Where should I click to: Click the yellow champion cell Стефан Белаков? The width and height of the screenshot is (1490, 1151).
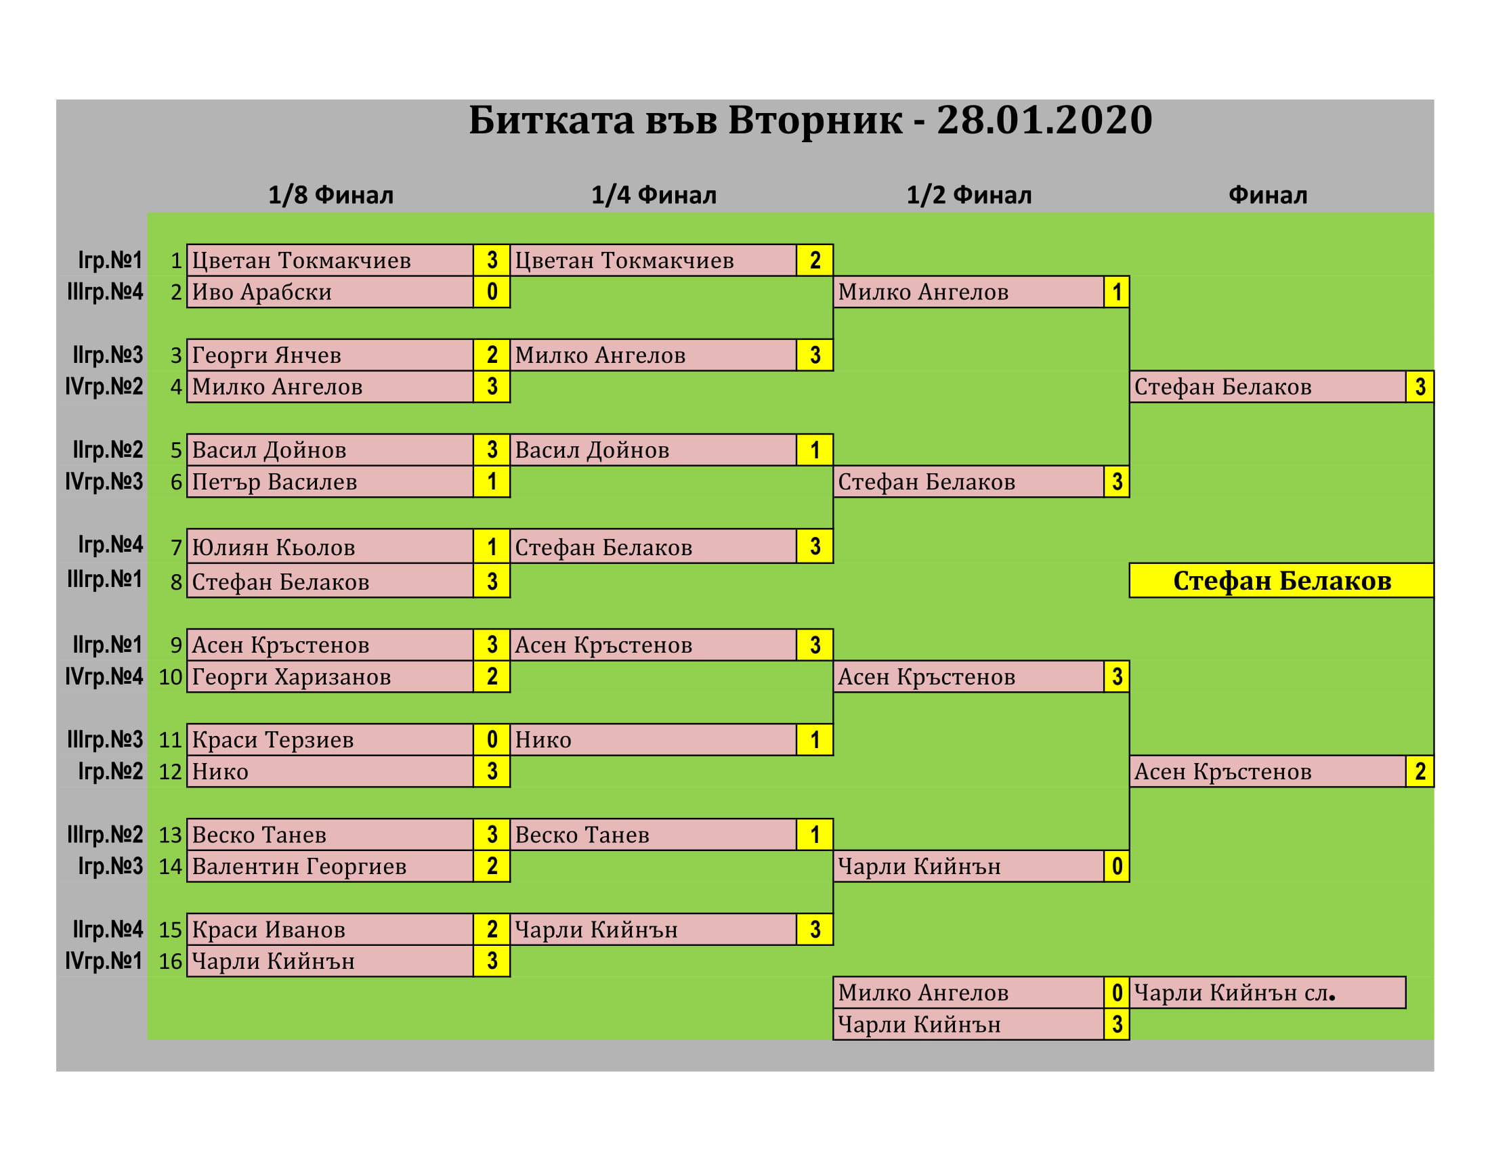point(1281,580)
